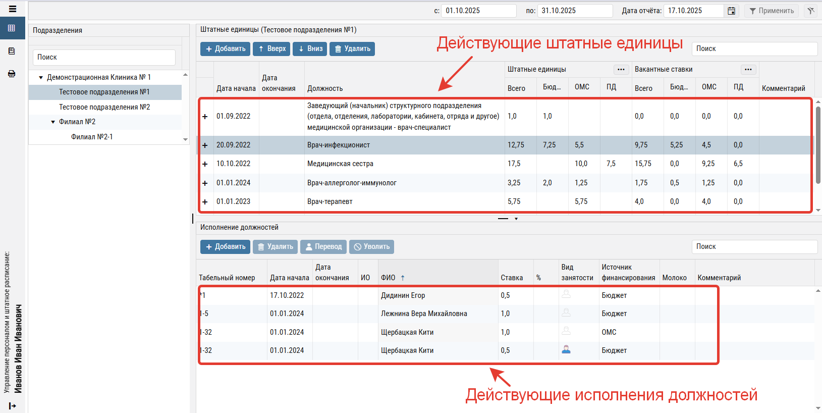The width and height of the screenshot is (822, 413).
Task: Collapse the Демонстрационная Клиника № 1 tree node
Action: click(41, 78)
